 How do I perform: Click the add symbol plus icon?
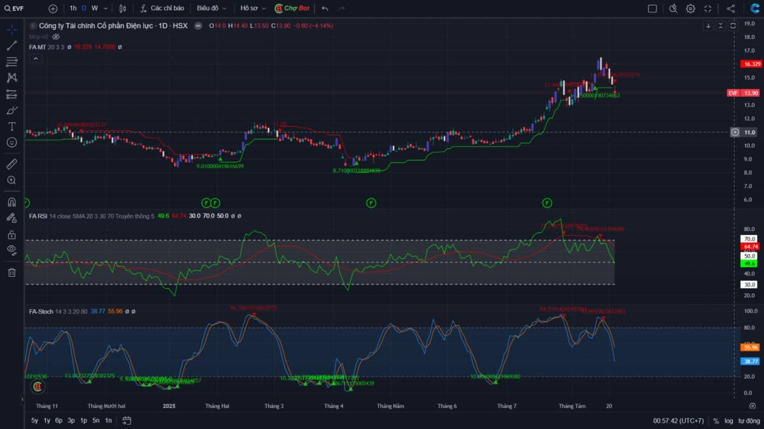pos(53,8)
